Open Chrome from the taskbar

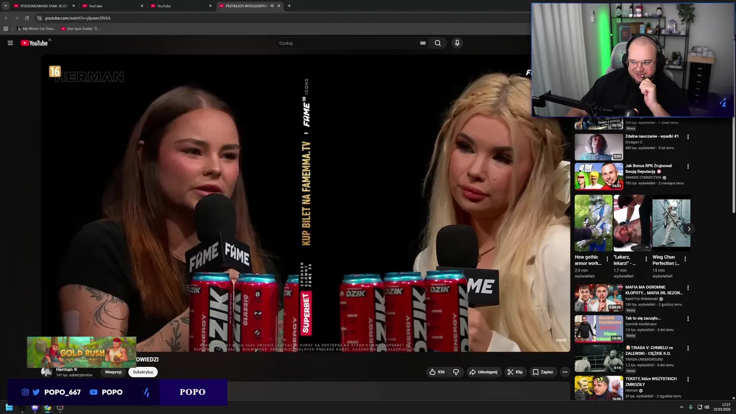coord(47,408)
